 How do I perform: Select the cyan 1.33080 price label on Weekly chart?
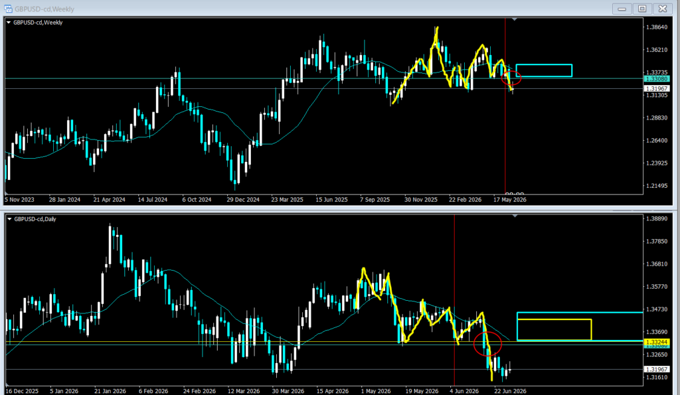(x=657, y=79)
